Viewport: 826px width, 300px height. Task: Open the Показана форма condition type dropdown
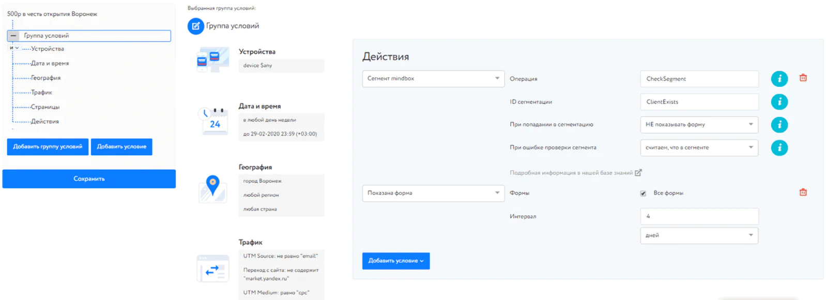(433, 193)
